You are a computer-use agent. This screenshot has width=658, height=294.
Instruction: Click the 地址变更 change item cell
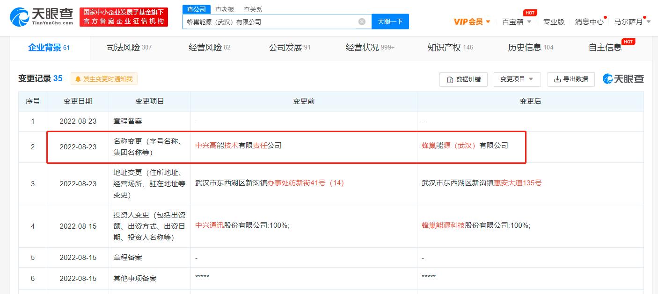[x=150, y=183]
